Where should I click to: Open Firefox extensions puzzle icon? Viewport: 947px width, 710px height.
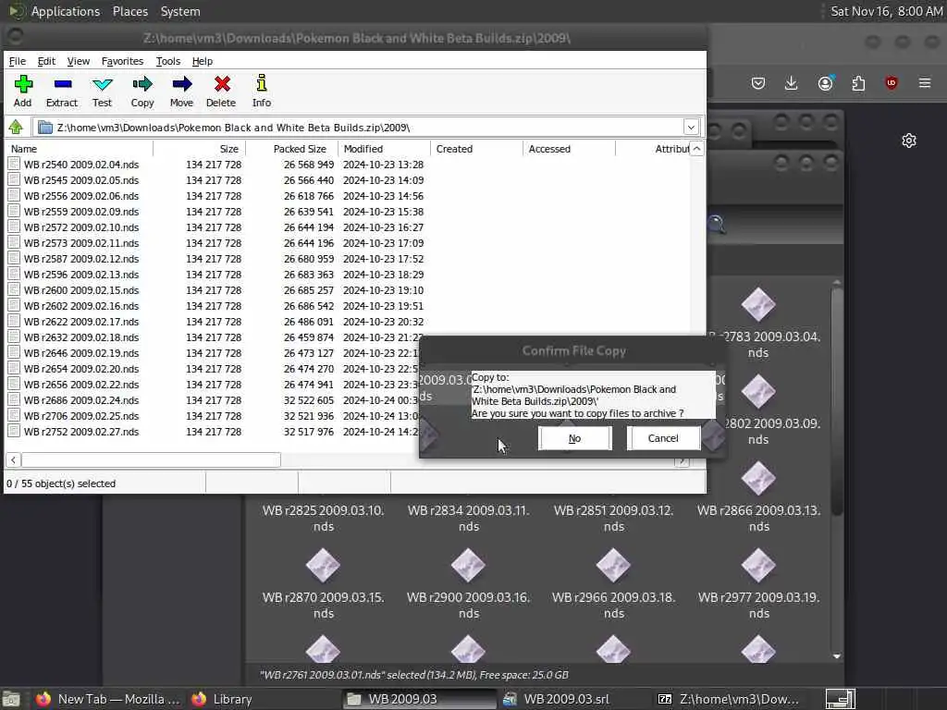click(858, 83)
